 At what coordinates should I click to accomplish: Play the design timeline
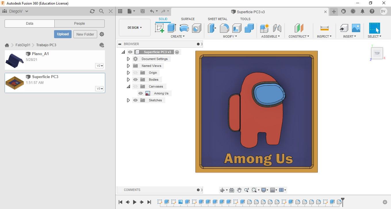[x=135, y=202]
